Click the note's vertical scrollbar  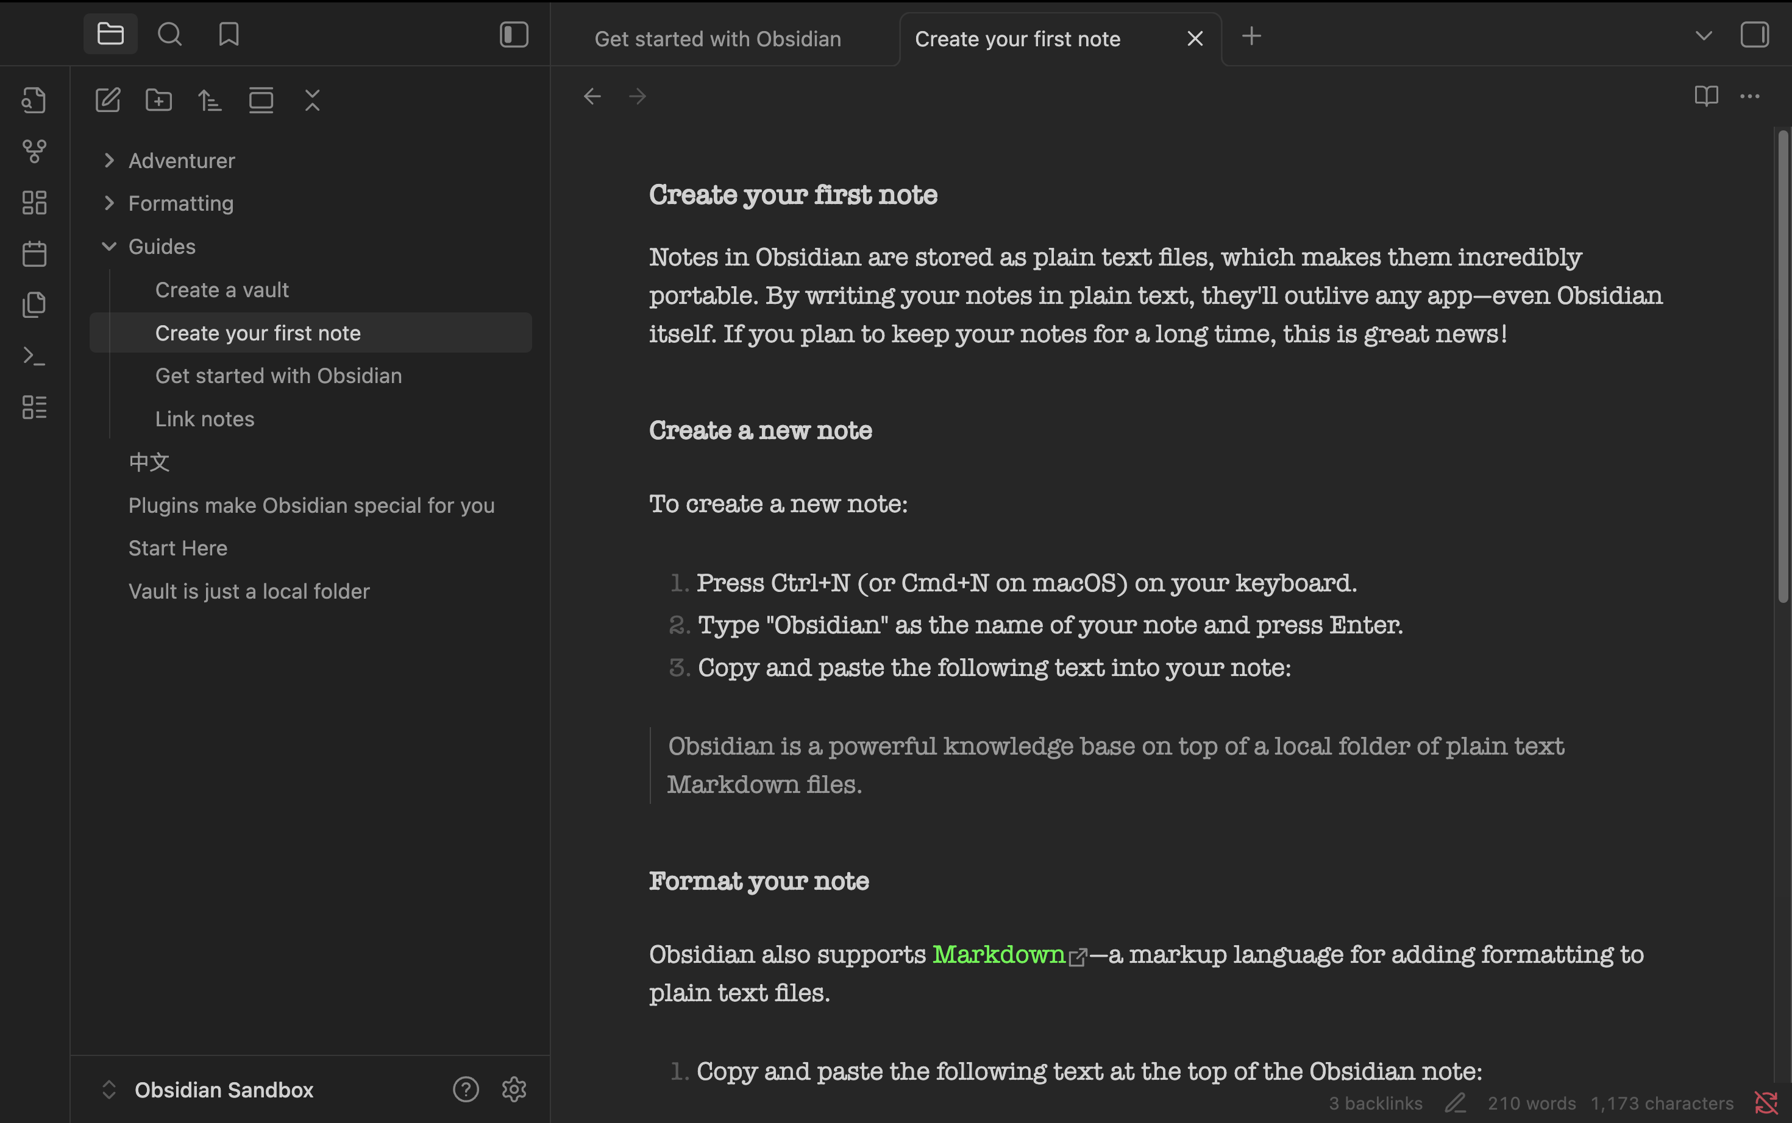[x=1782, y=367]
